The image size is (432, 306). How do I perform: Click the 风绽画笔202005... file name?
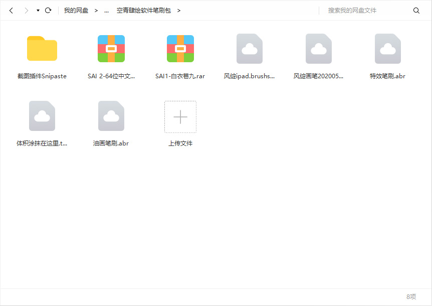[x=319, y=76]
